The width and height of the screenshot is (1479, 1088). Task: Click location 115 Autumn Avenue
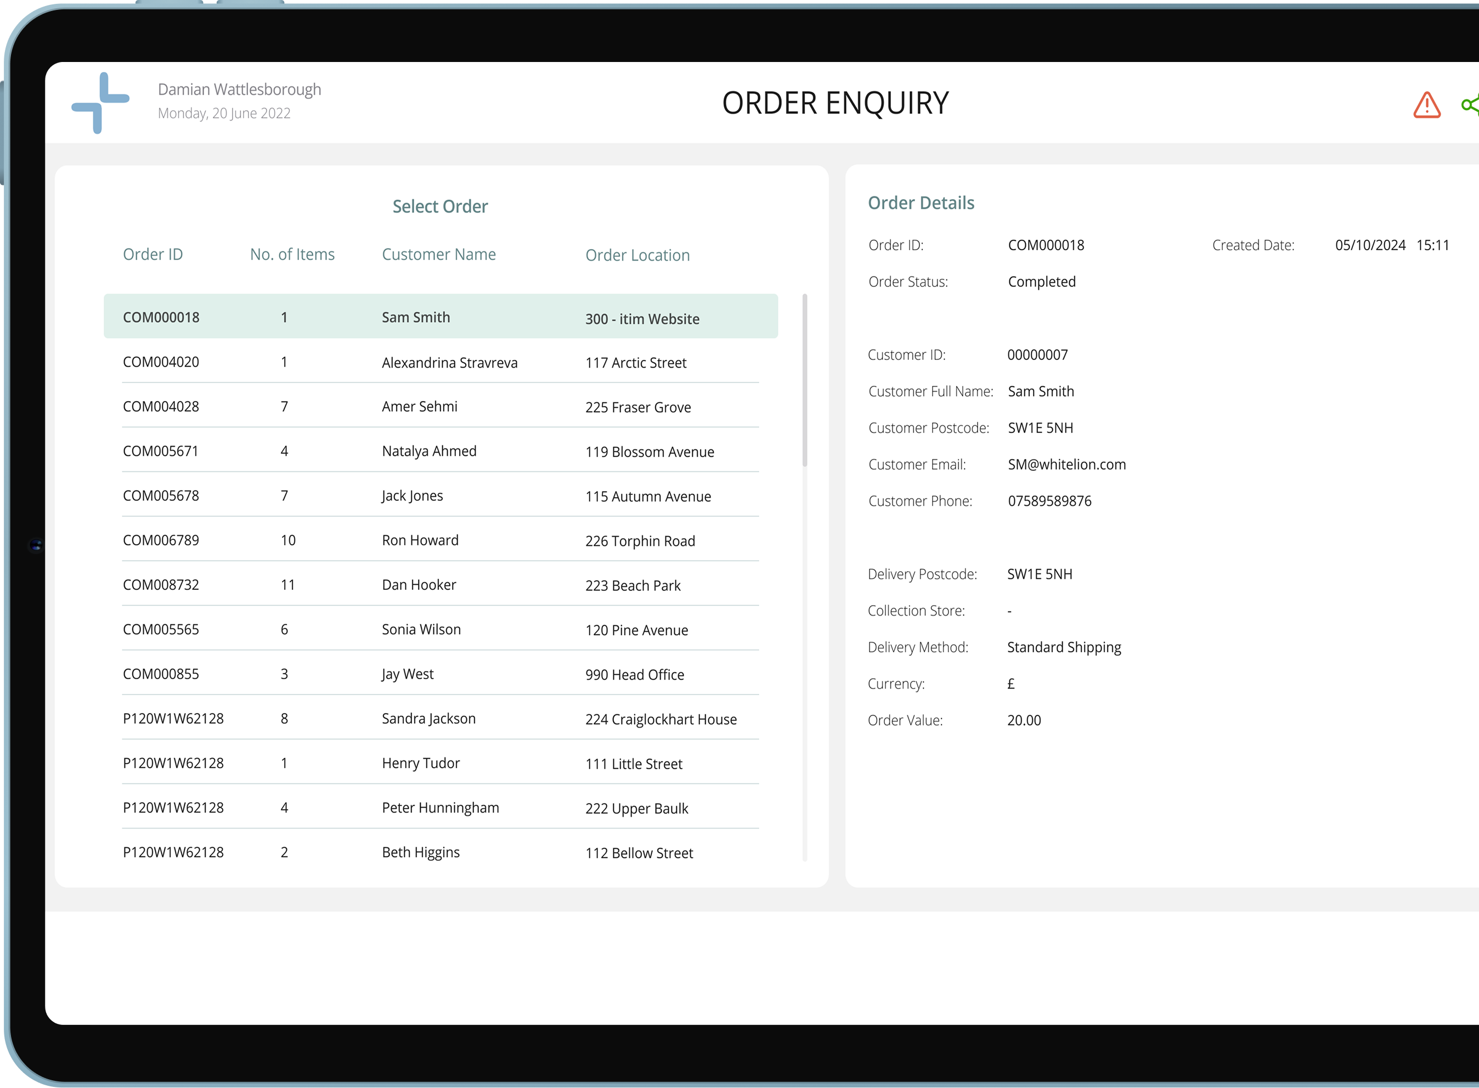(x=648, y=497)
